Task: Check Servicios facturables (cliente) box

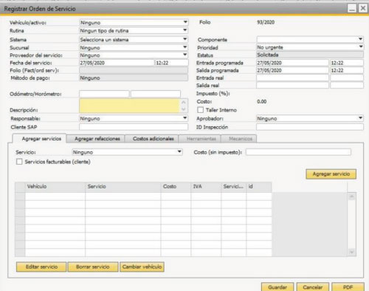Action: click(x=19, y=162)
